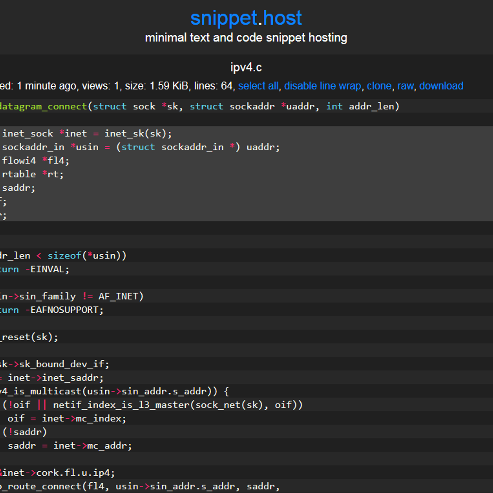Click the select all link

258,86
